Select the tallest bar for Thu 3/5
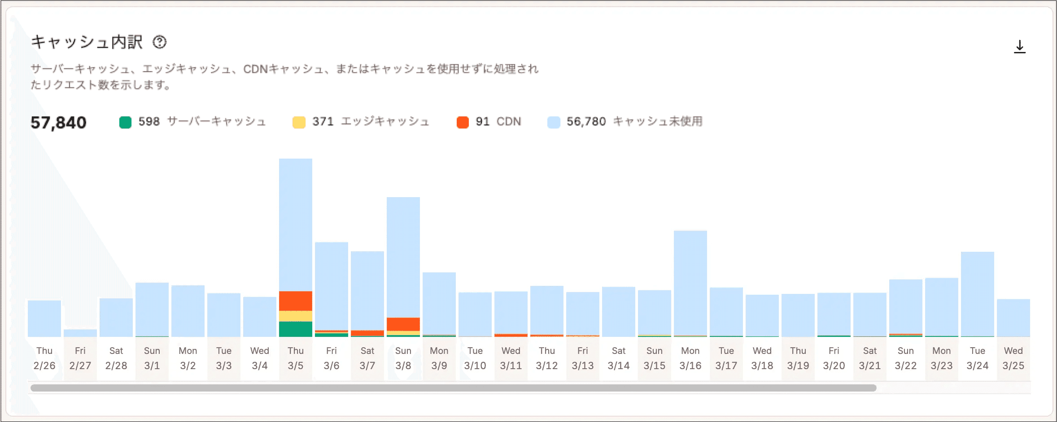The image size is (1057, 422). [x=295, y=224]
